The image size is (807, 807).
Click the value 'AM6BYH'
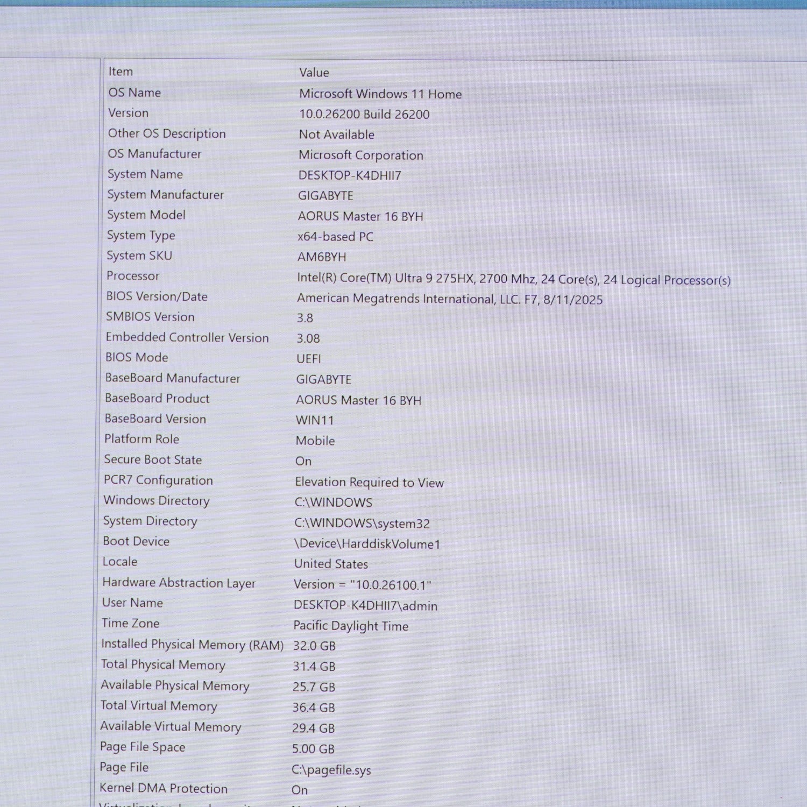[x=322, y=257]
